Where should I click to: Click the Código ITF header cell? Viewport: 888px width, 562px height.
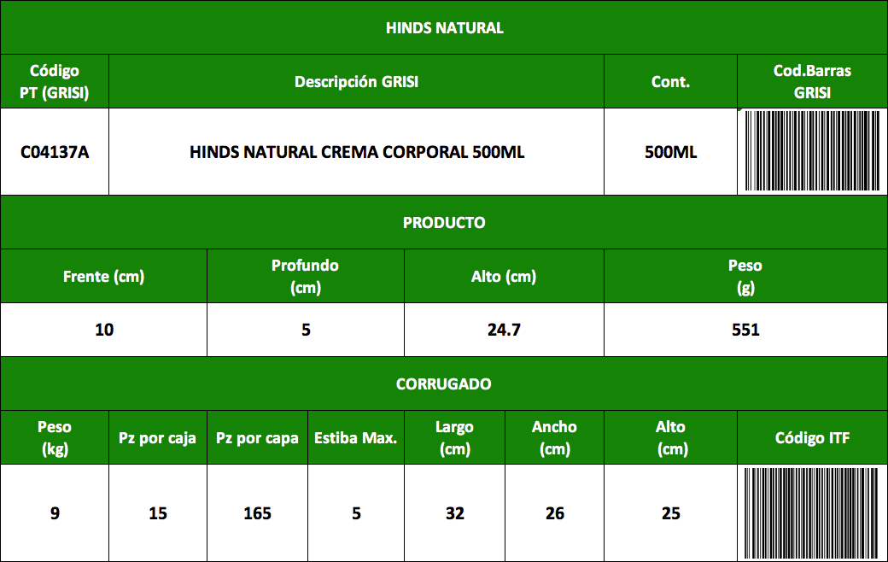[x=812, y=437]
